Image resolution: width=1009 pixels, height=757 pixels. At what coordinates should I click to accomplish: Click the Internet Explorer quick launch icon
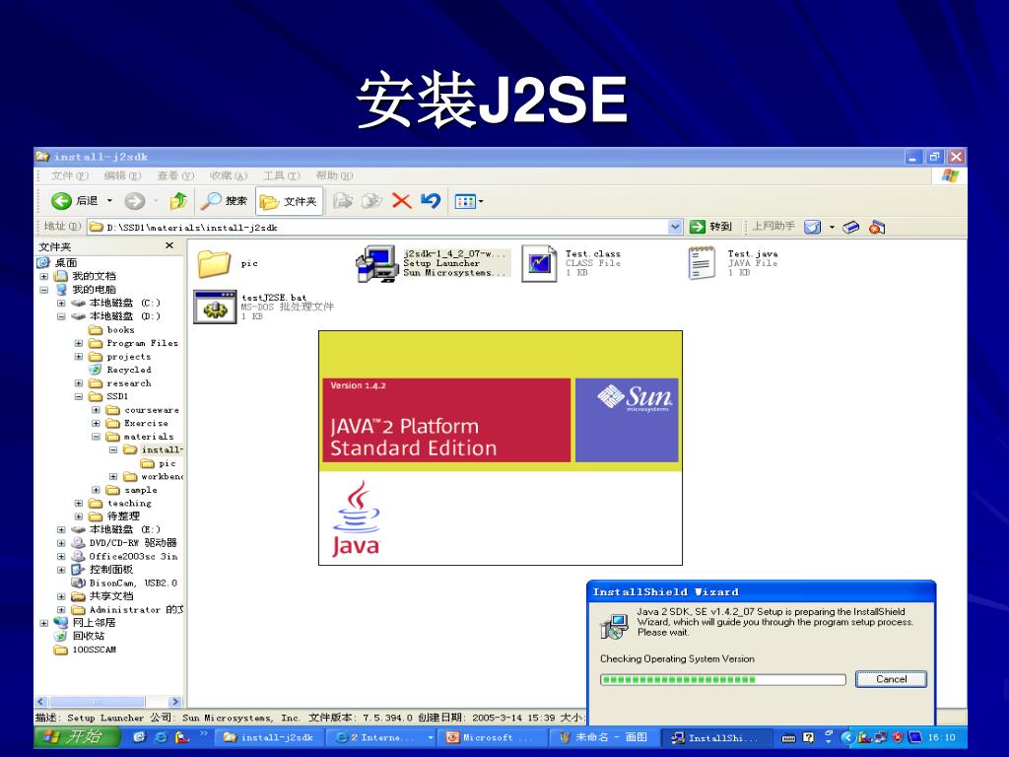click(x=161, y=737)
